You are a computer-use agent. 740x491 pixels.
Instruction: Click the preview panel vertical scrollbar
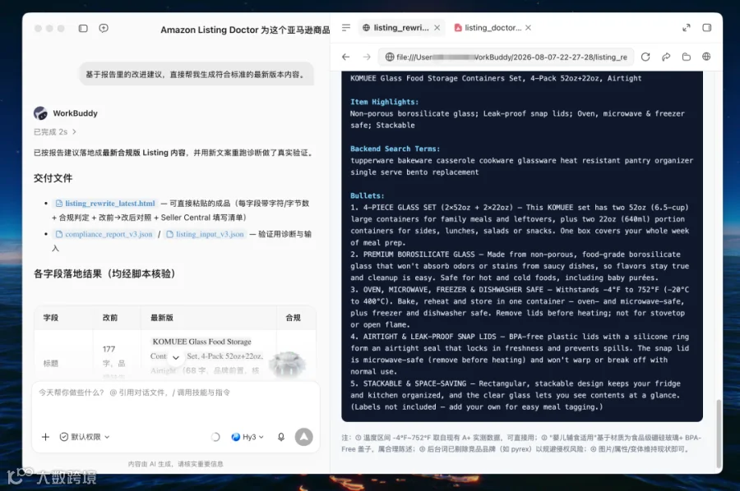click(719, 433)
